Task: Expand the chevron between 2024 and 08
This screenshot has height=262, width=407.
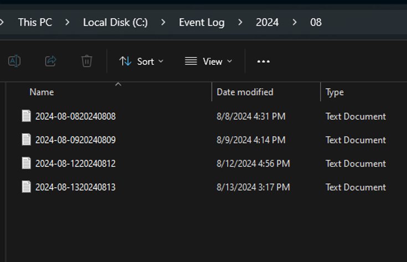Action: 294,23
